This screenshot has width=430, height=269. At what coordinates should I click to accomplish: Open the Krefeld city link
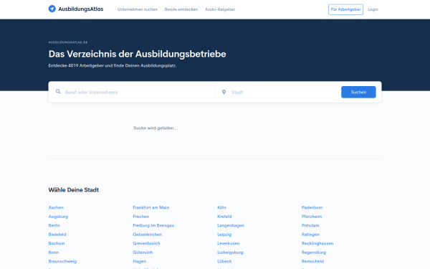pos(224,217)
